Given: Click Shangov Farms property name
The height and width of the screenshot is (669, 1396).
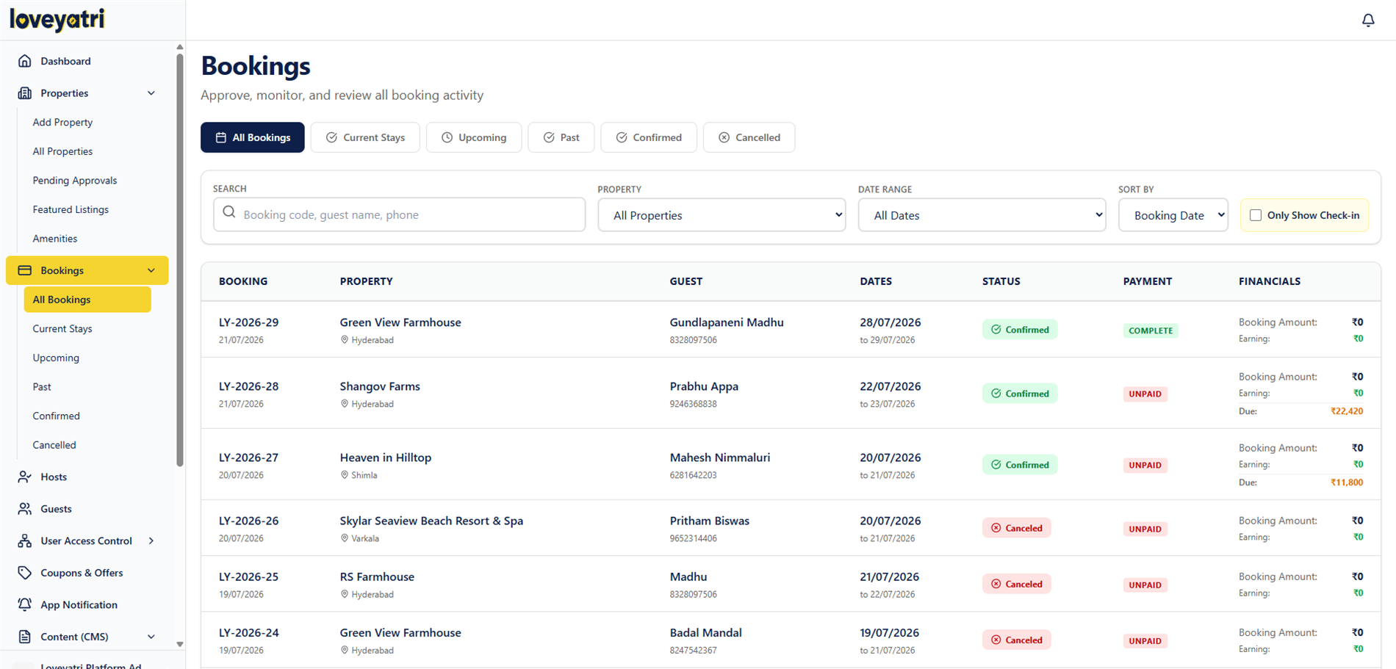Looking at the screenshot, I should [380, 386].
